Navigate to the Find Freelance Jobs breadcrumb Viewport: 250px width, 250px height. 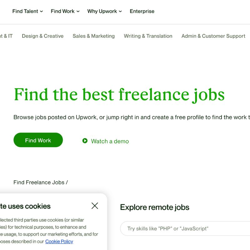coord(39,182)
